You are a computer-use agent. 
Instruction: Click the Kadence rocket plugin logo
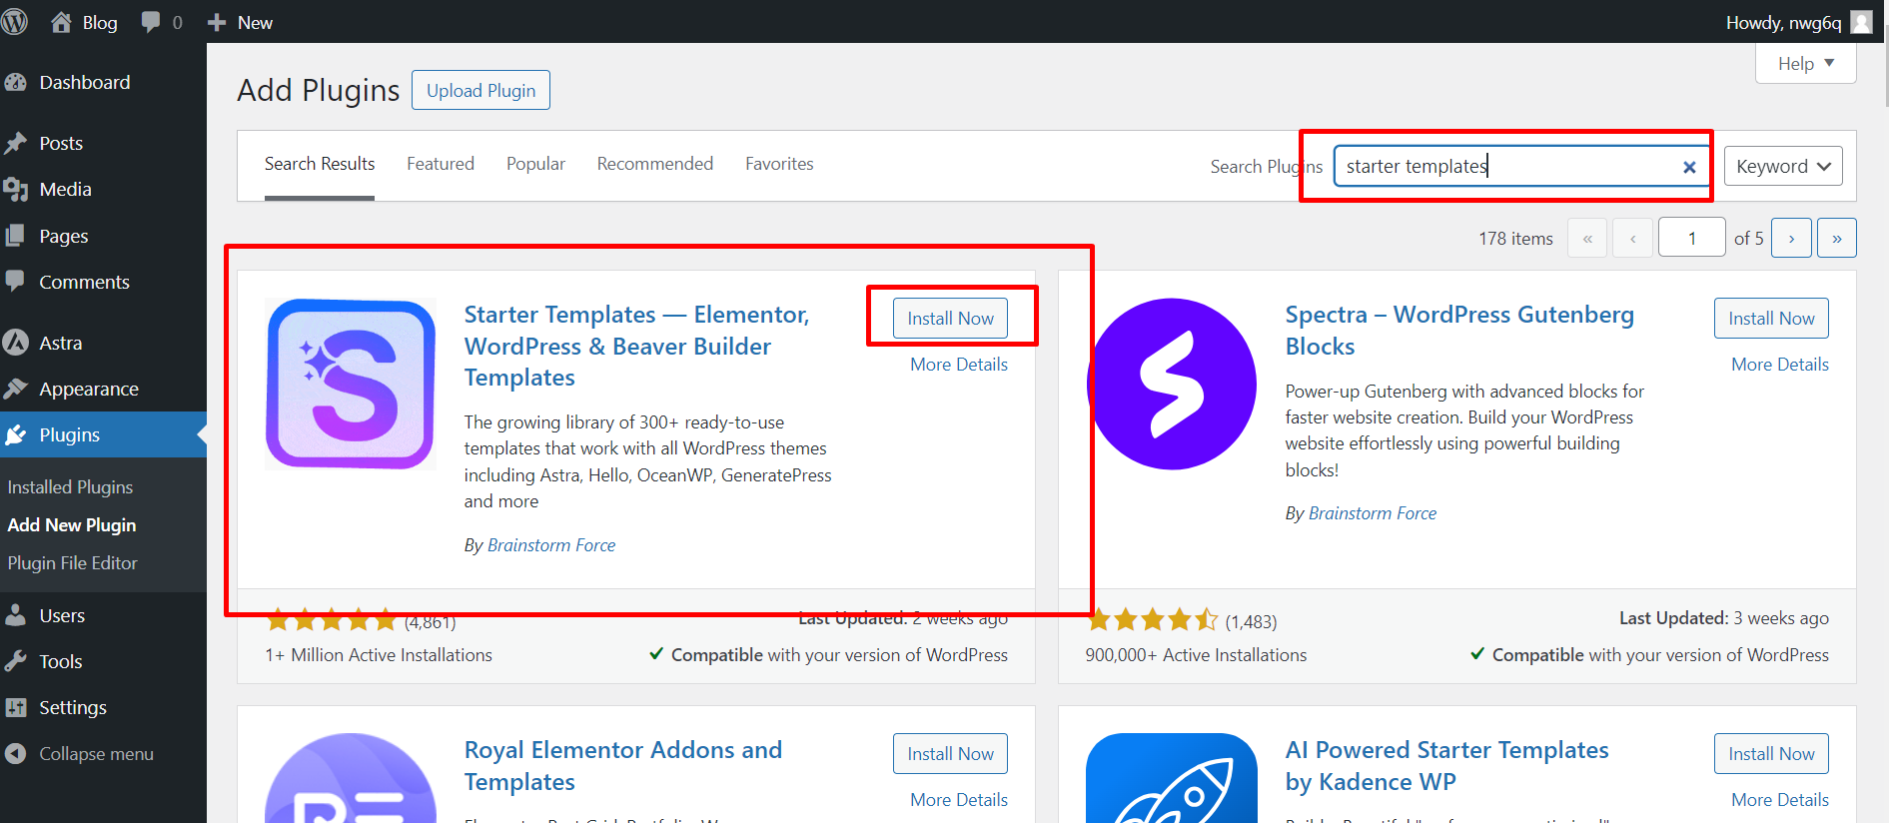1172,778
